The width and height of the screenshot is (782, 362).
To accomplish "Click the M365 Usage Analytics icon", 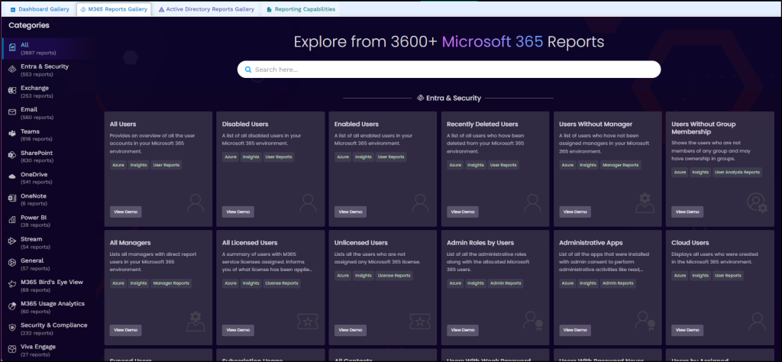I will click(12, 307).
